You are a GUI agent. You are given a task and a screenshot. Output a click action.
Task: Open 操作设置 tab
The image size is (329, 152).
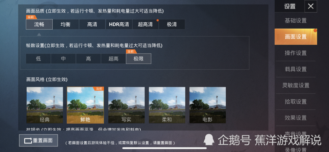(x=296, y=53)
